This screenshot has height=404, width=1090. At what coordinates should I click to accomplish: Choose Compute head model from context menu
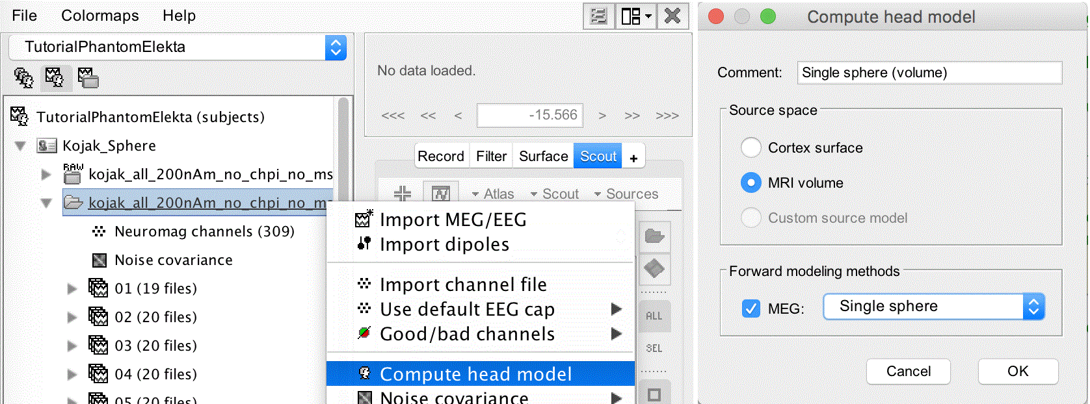point(475,373)
